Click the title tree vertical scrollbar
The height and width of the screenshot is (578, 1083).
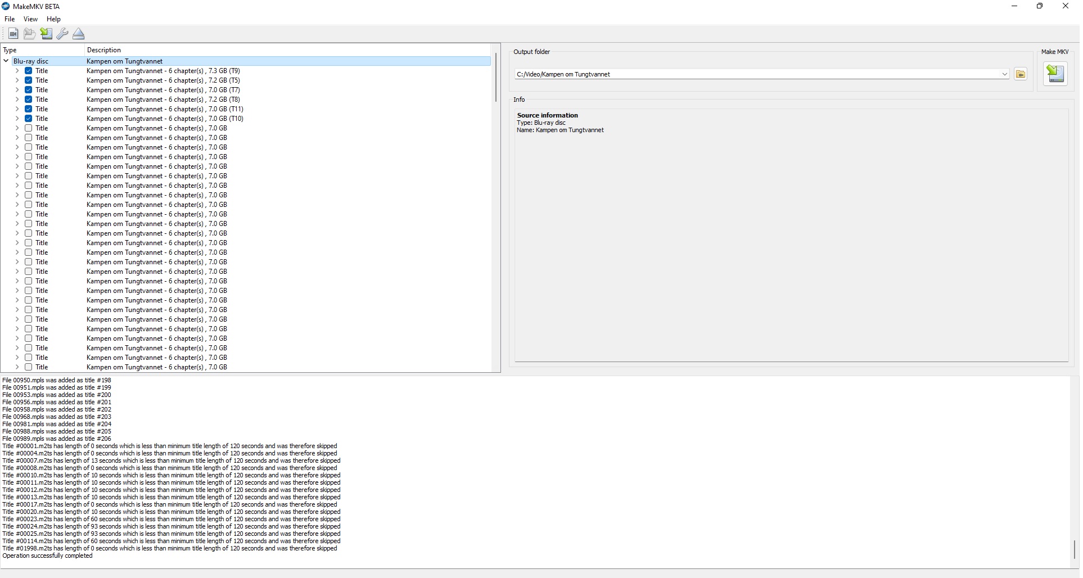(x=496, y=77)
